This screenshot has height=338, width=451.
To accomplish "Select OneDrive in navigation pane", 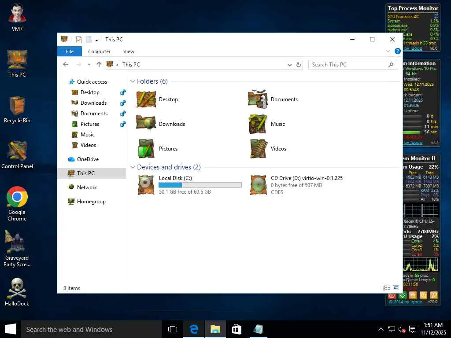I will (88, 159).
